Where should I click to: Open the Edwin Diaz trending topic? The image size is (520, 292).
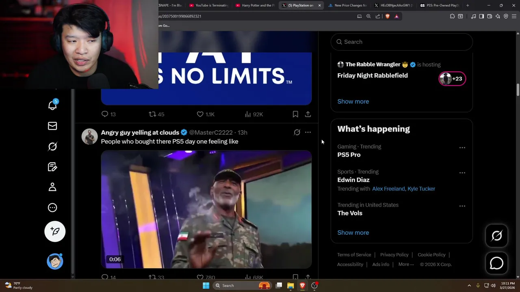(353, 180)
